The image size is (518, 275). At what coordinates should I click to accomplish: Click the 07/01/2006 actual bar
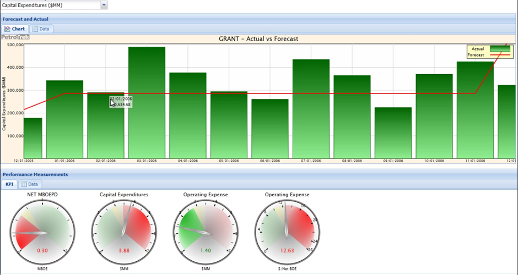point(311,109)
